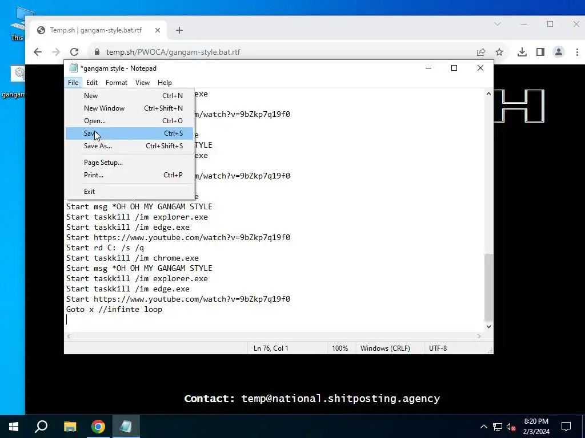Click Notepad's scroll up arrow
This screenshot has width=585, height=438.
[x=488, y=94]
